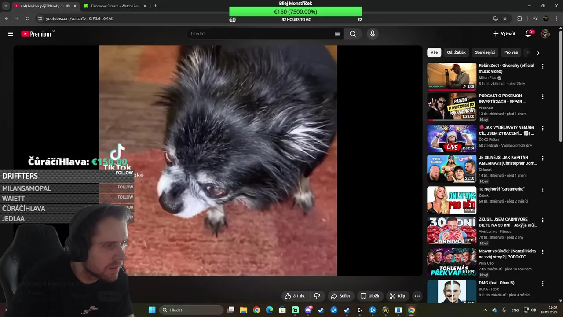Image resolution: width=563 pixels, height=317 pixels.
Task: Open the taskbar clock showing 10:02
Action: point(550,310)
